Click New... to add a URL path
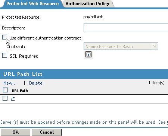This screenshot has width=168, height=136. pos(10,83)
